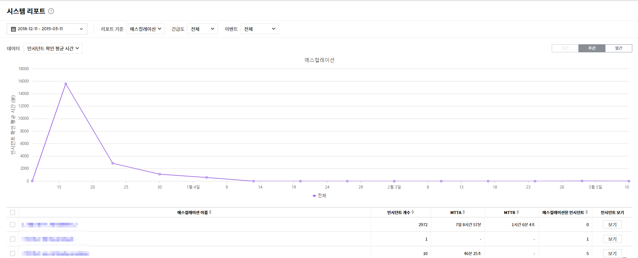
Task: Click 보기 button for the 10 incidents row
Action: coord(612,253)
